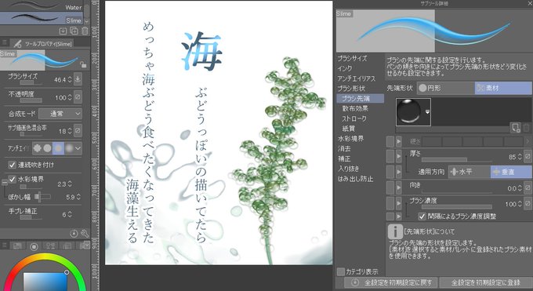This screenshot has width=533, height=291.
Task: Set 適用方向 to 水平
Action: click(470, 172)
